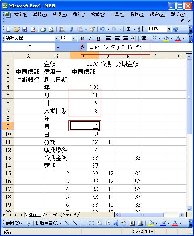194x236 pixels.
Task: Select the cell labeled 入帳日期
Action: [x=56, y=111]
